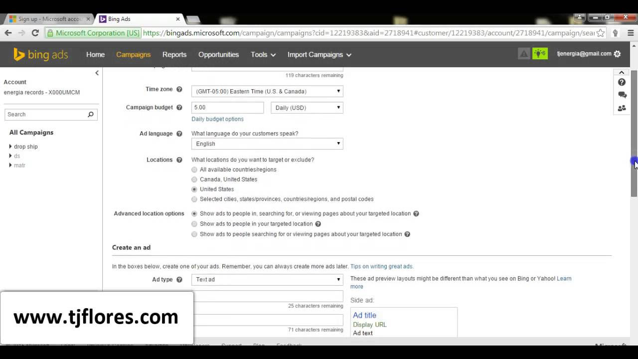Open Ad type Text ad dropdown
The image size is (638, 359).
(267, 280)
